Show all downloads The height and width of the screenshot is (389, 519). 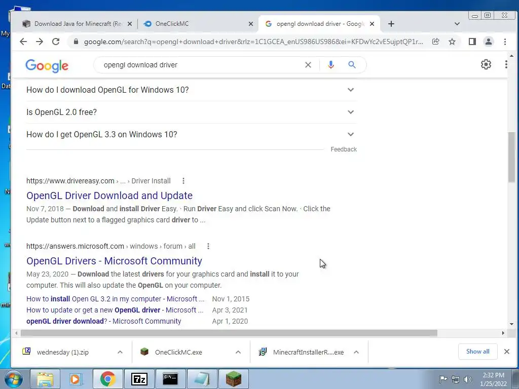[477, 352]
